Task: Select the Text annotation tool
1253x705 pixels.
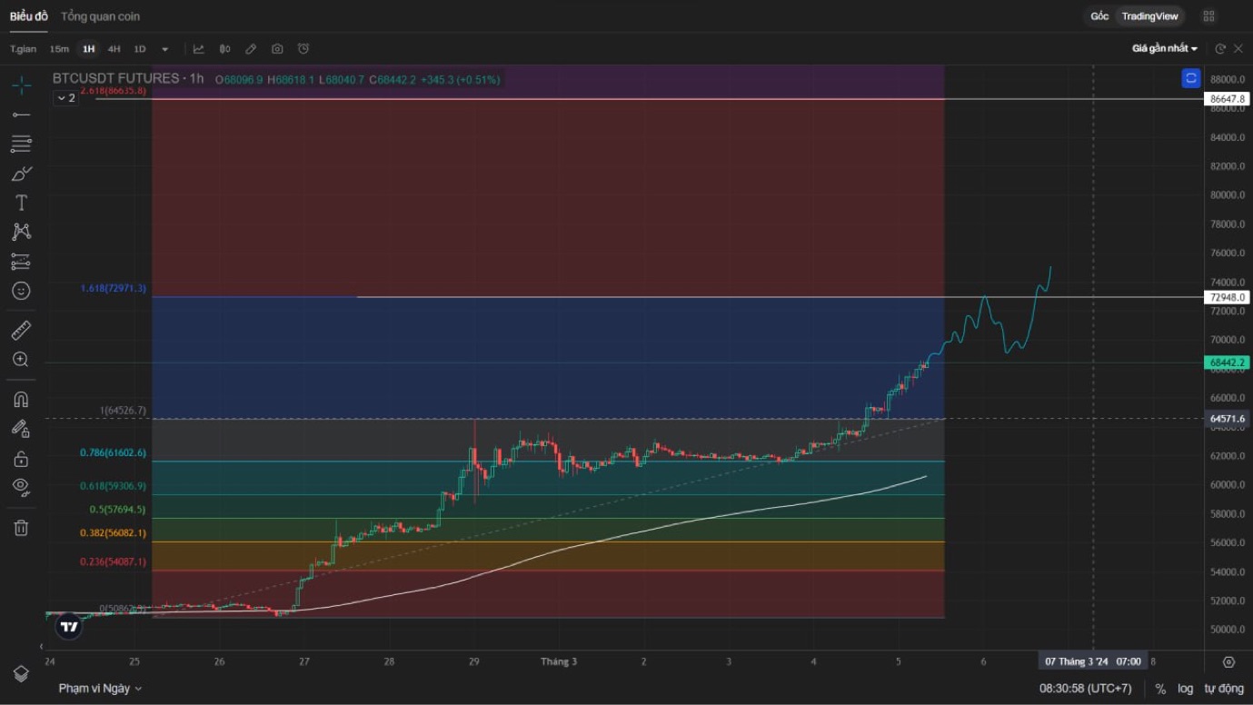Action: click(21, 203)
